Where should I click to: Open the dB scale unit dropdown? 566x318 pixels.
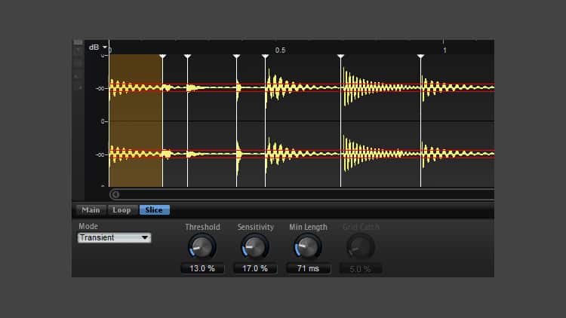(98, 47)
